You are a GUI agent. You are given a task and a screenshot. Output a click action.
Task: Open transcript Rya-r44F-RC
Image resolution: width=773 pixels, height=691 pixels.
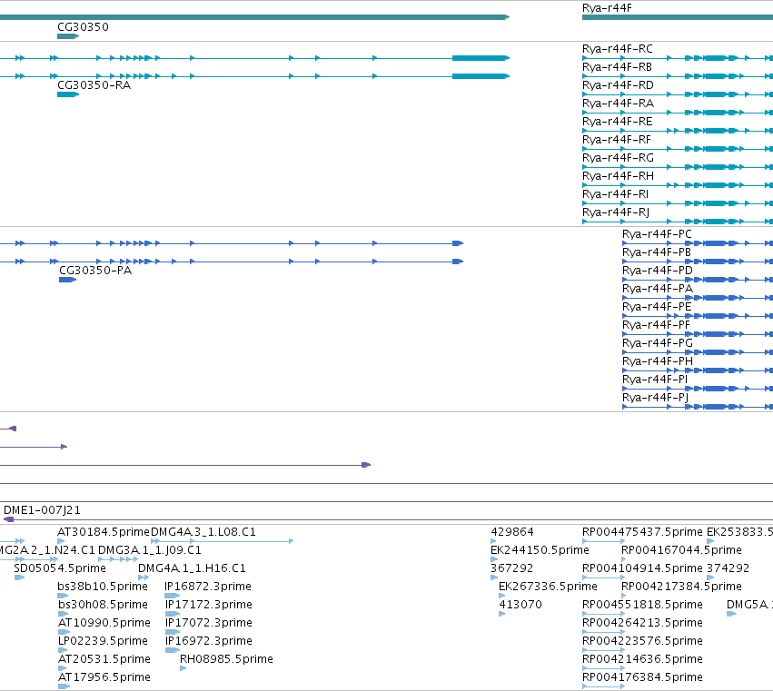(617, 49)
